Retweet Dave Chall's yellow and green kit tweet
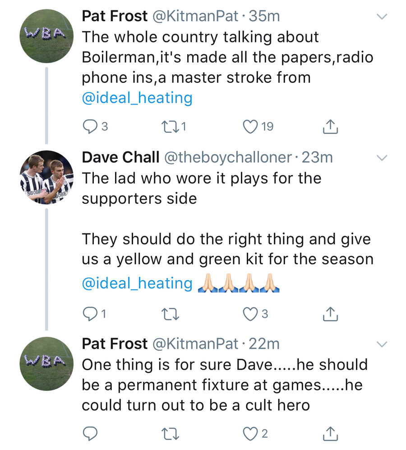Screen dimensions: 406x450 point(170,314)
